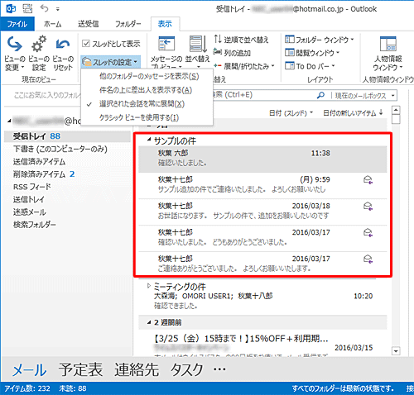Click 日付の新しいアイテム sort order
Image resolution: width=414 pixels, height=395 pixels.
[x=353, y=112]
